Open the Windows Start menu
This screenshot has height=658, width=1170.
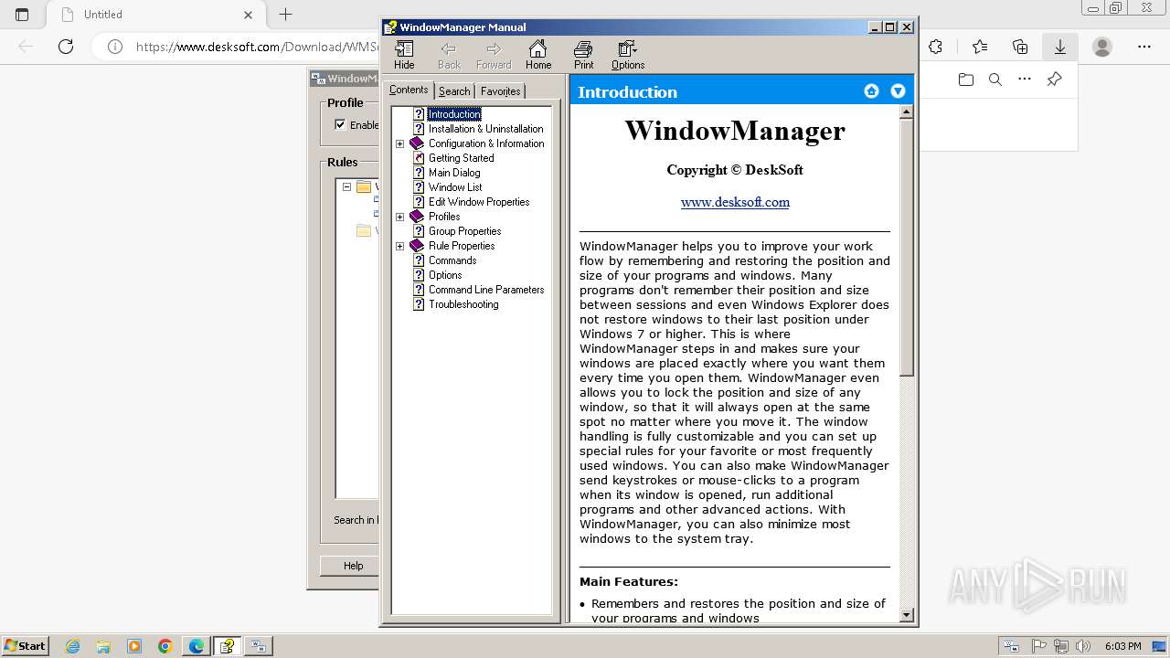point(26,645)
